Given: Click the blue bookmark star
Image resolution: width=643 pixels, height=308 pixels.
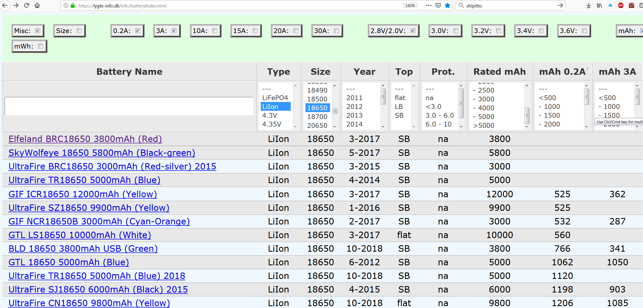Looking at the screenshot, I should point(447,5).
